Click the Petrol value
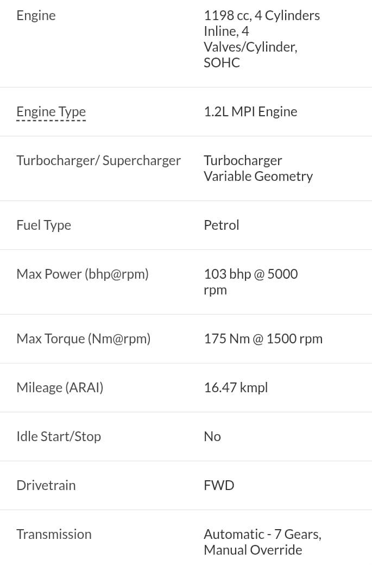Image resolution: width=372 pixels, height=565 pixels. pos(221,225)
